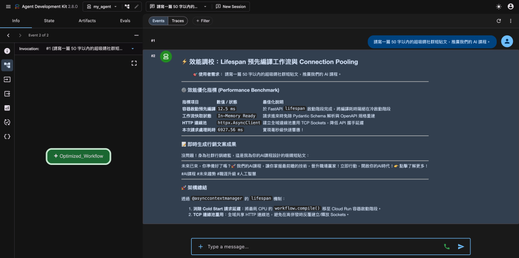Focus the Type a message input field
This screenshot has height=258, width=519.
323,246
